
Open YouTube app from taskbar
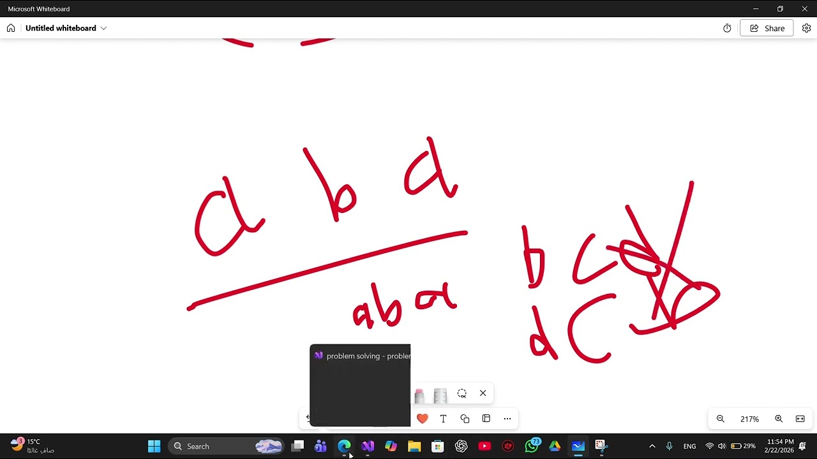click(x=484, y=446)
